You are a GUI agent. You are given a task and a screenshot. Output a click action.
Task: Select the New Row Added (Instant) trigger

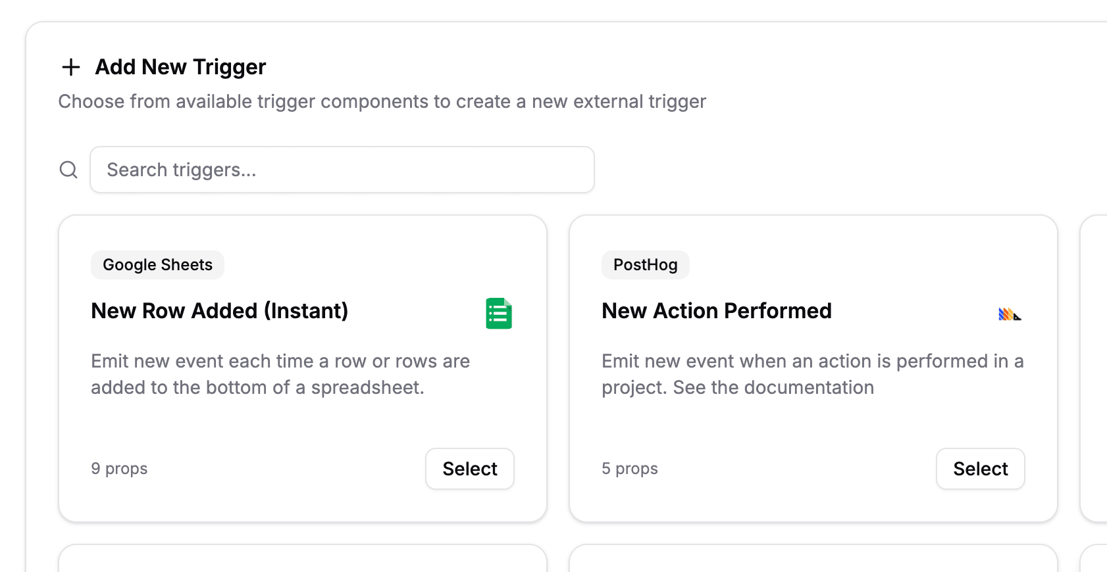click(x=469, y=469)
